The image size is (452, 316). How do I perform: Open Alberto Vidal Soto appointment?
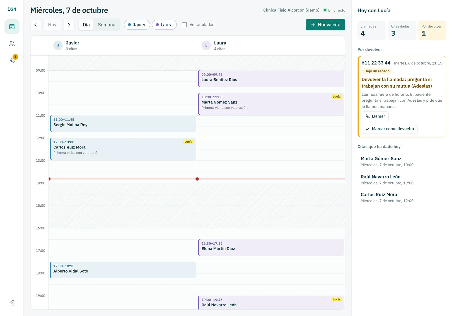click(123, 270)
